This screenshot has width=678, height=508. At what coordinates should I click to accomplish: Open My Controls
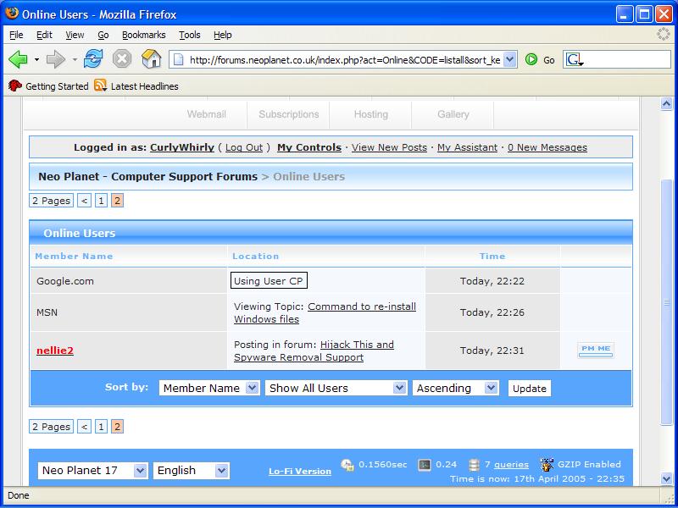coord(309,147)
